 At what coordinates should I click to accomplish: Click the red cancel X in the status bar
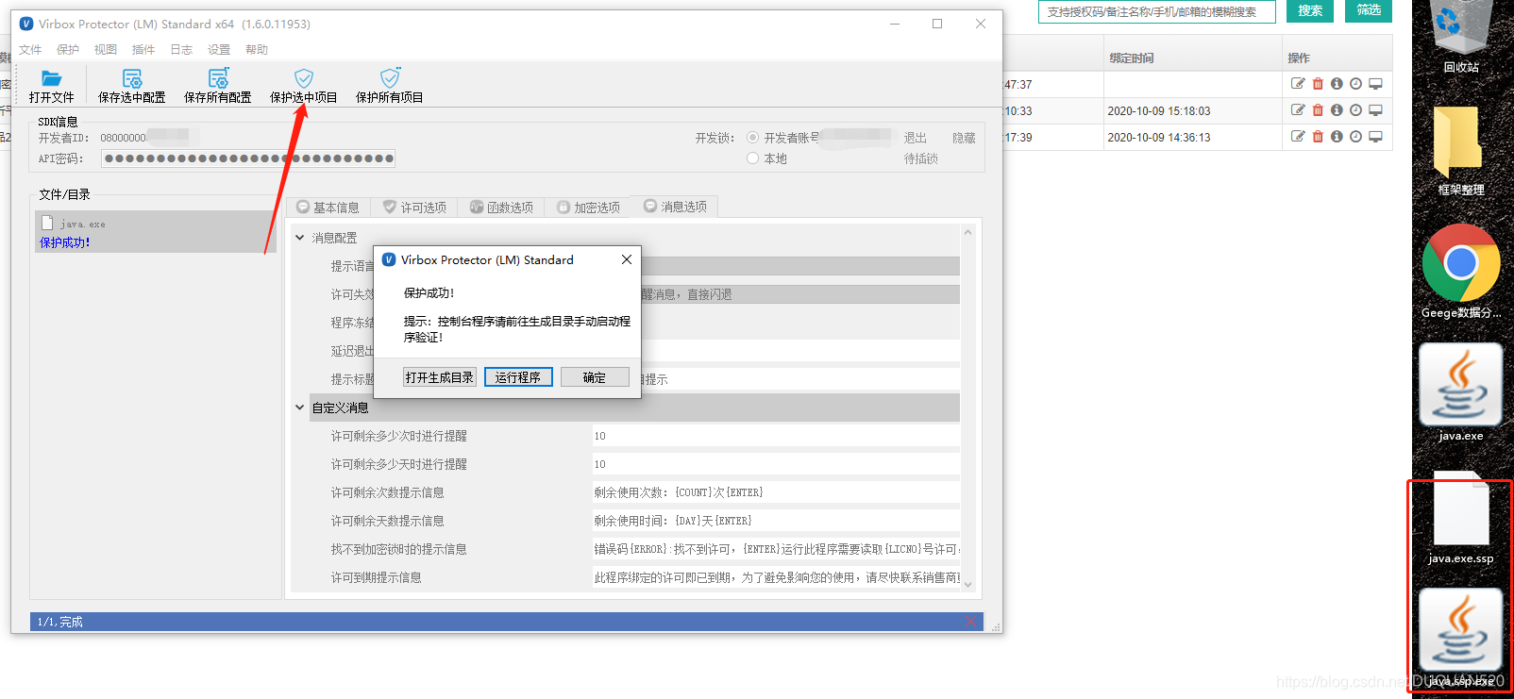(970, 622)
